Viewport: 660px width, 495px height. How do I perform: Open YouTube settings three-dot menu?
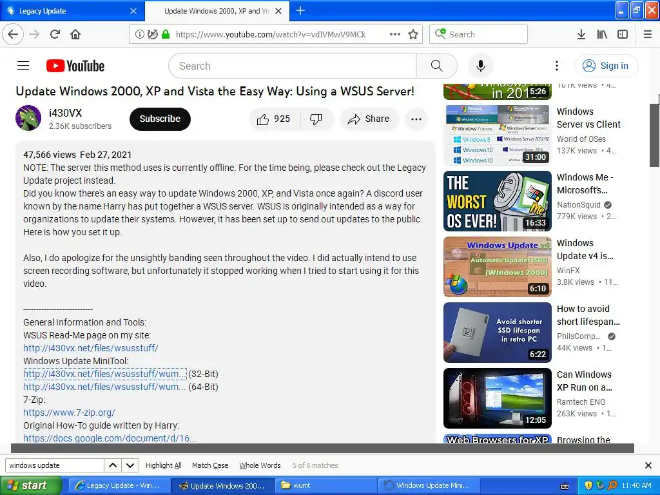[556, 66]
